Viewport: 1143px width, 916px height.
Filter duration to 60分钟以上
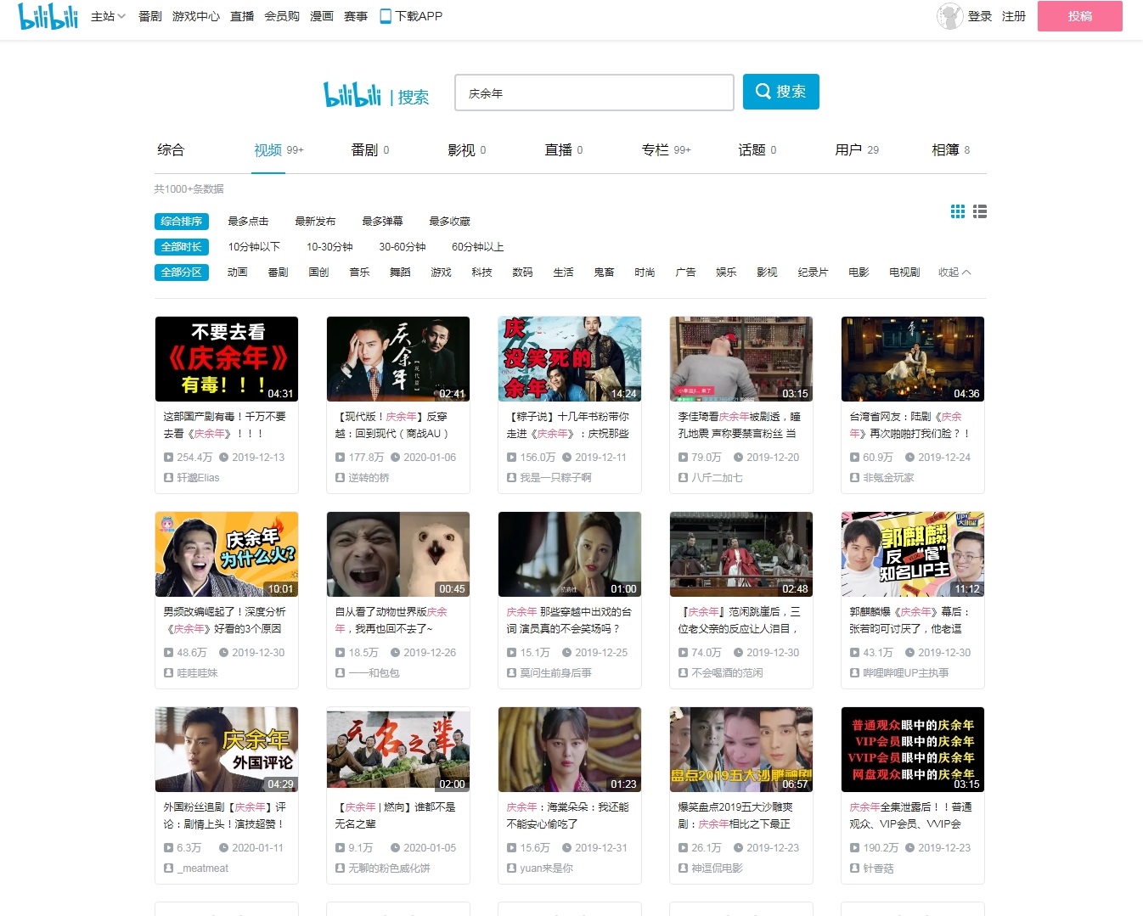[478, 247]
